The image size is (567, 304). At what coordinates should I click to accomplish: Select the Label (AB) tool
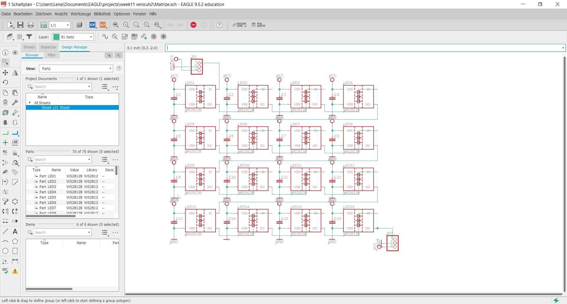(x=15, y=143)
